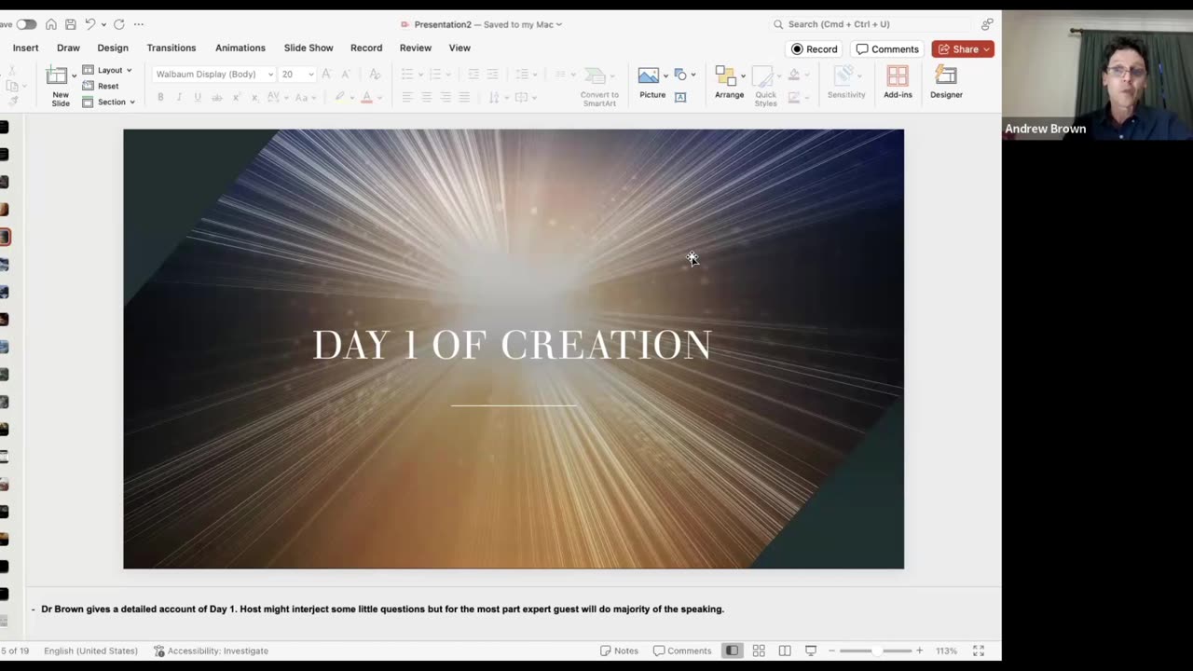Click the Search field
The width and height of the screenshot is (1193, 671).
(871, 24)
